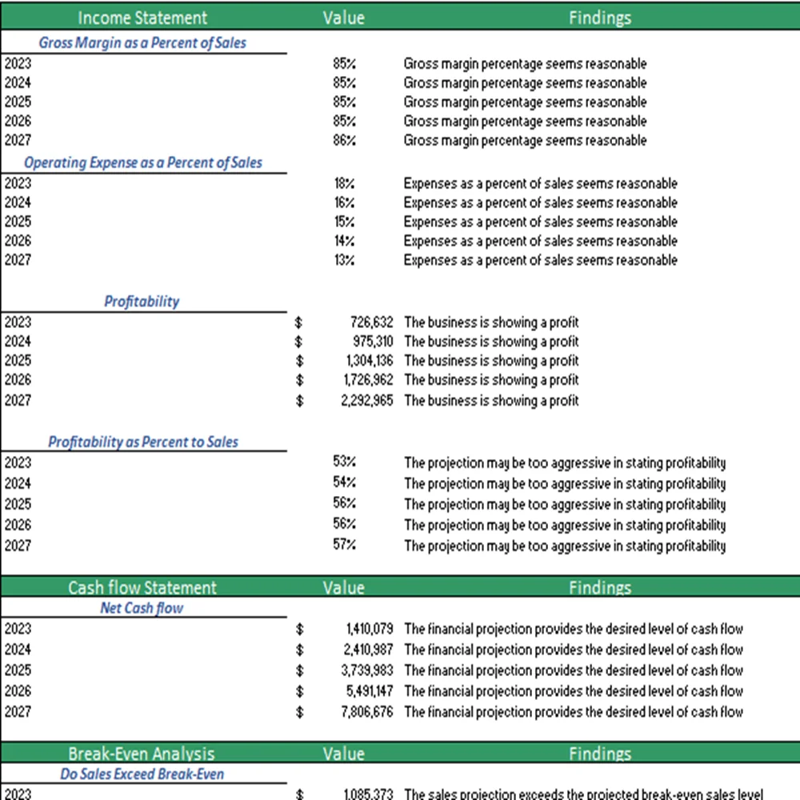The height and width of the screenshot is (800, 800).
Task: Click the Gross Margin as a Percent of Sales label
Action: (142, 43)
